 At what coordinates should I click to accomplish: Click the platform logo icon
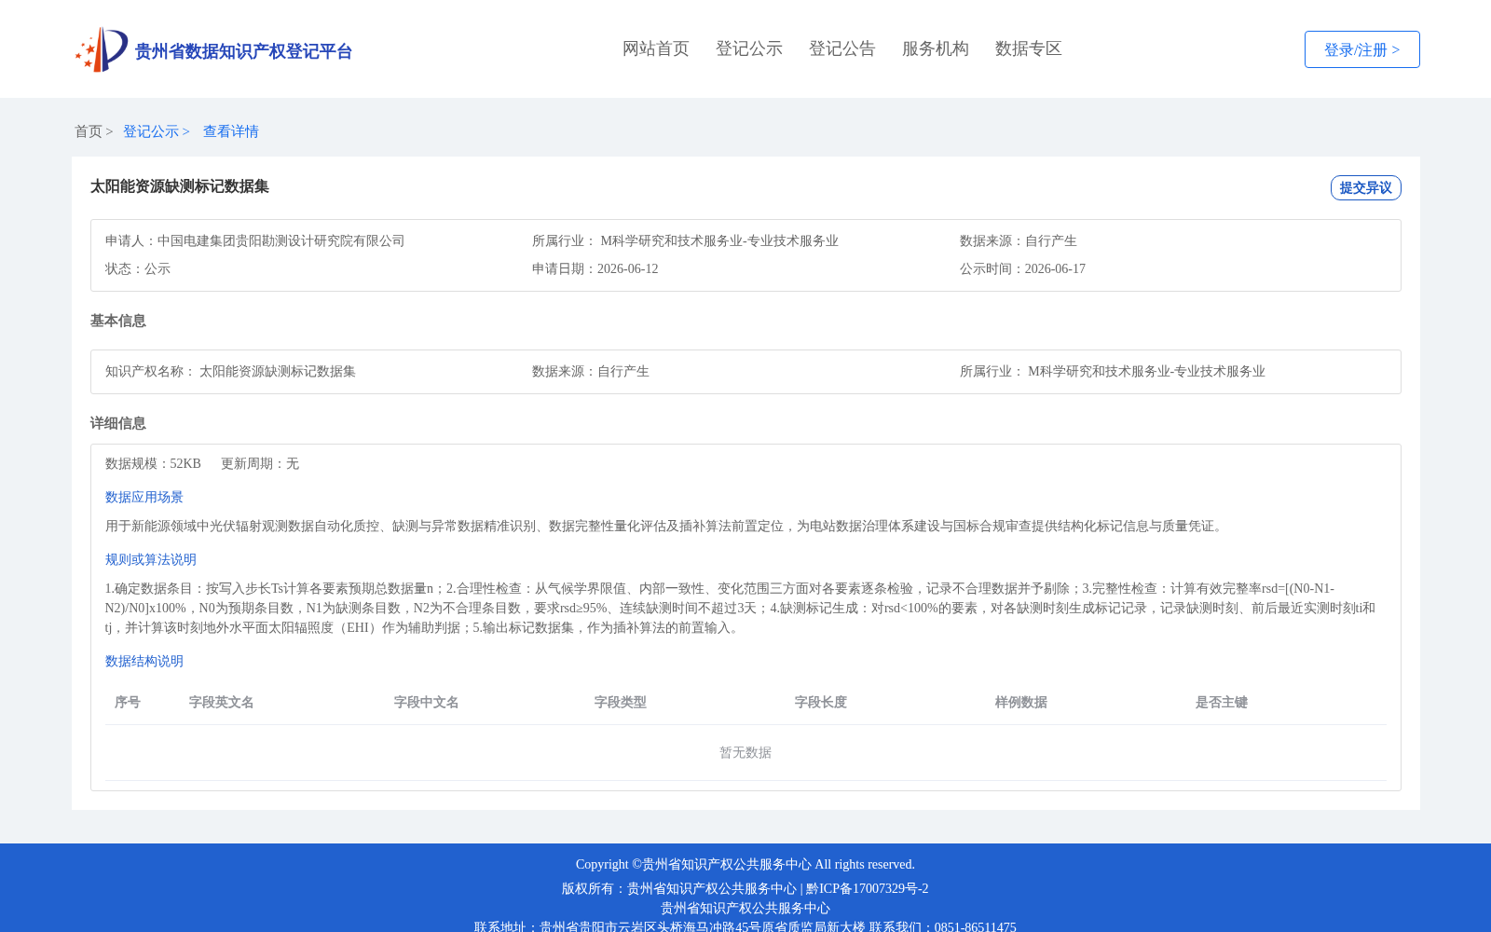[x=102, y=49]
